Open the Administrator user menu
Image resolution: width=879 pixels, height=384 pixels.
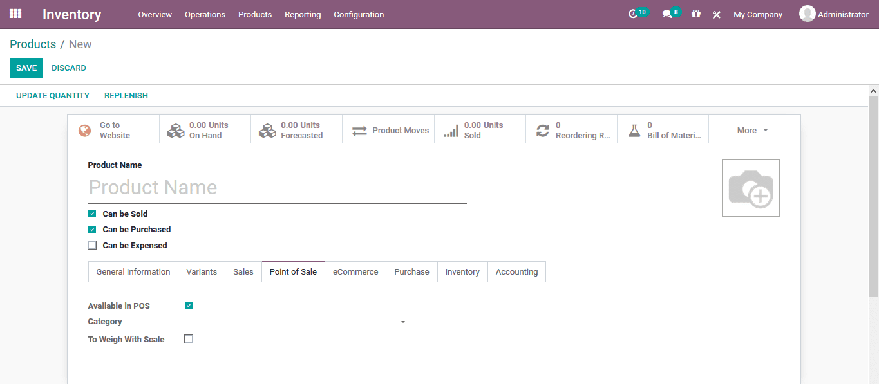(x=834, y=14)
